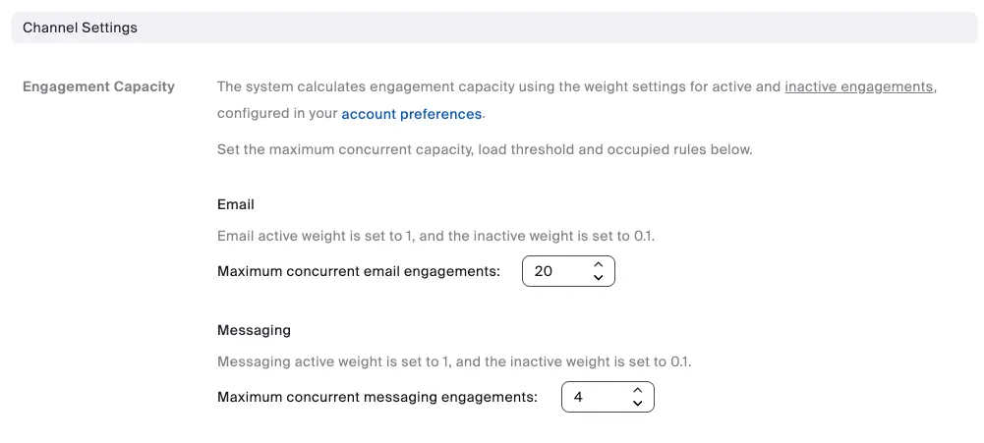Decrease maximum concurrent email engagements value
Viewport: 984px width, 443px height.
coord(598,278)
